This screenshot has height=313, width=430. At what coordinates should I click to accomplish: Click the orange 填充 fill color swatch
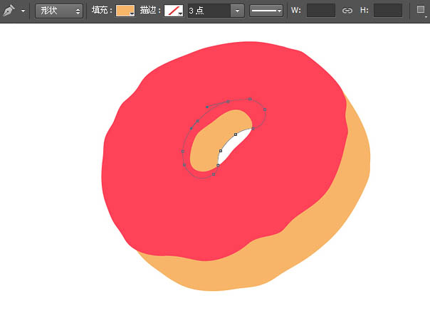pyautogui.click(x=125, y=11)
